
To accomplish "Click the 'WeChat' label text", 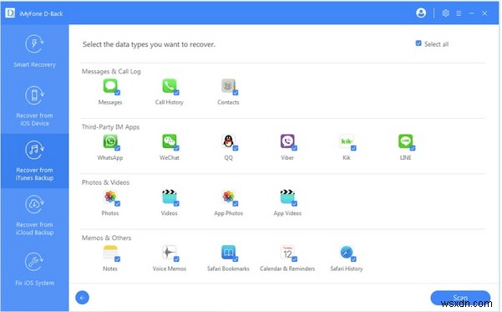I will point(170,158).
